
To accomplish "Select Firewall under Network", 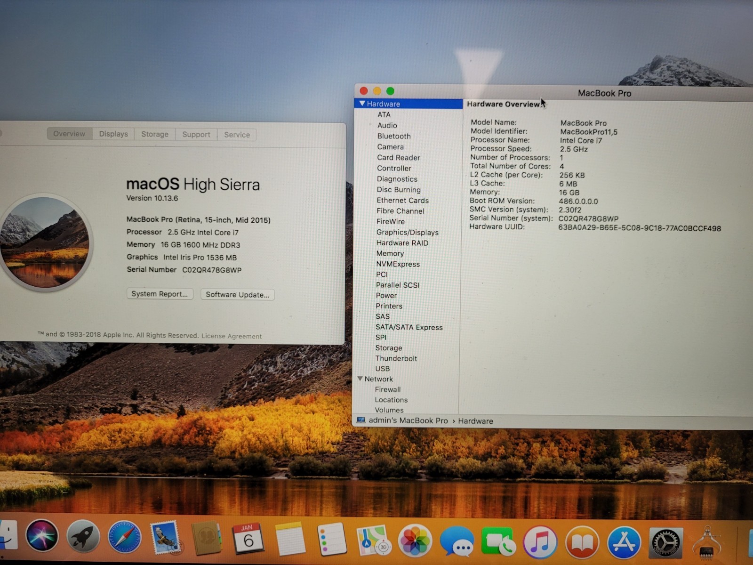I will pyautogui.click(x=388, y=389).
